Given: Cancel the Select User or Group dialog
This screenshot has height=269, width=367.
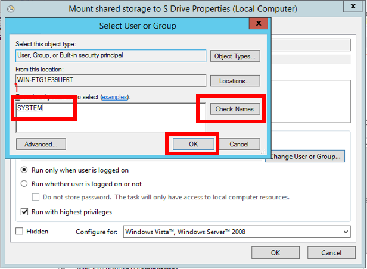Looking at the screenshot, I should [x=239, y=144].
